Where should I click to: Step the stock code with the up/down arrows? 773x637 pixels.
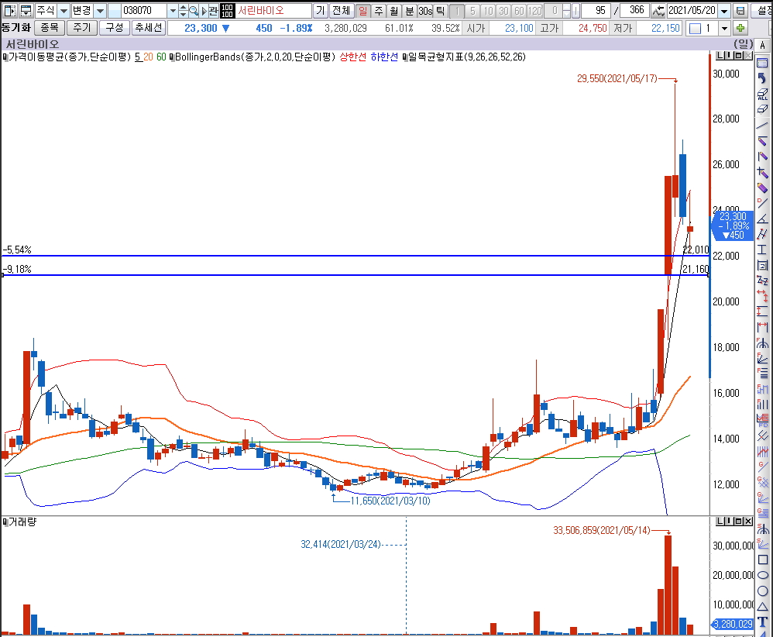point(183,10)
